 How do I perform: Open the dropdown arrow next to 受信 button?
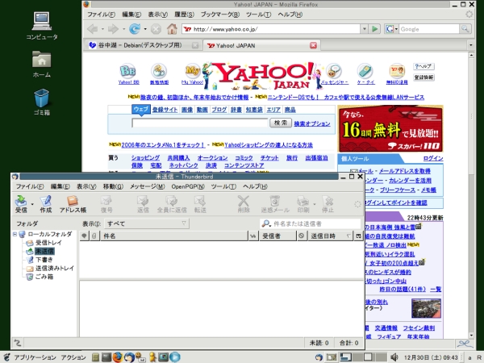coord(32,204)
